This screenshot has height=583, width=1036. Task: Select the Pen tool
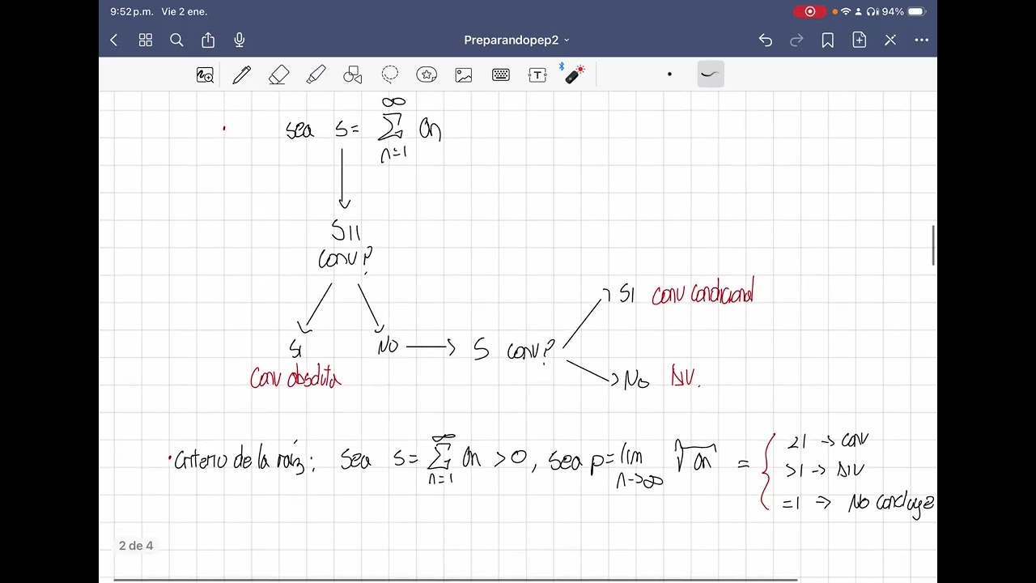pyautogui.click(x=241, y=75)
